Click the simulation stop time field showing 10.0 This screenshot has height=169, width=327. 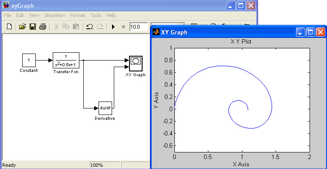point(139,27)
